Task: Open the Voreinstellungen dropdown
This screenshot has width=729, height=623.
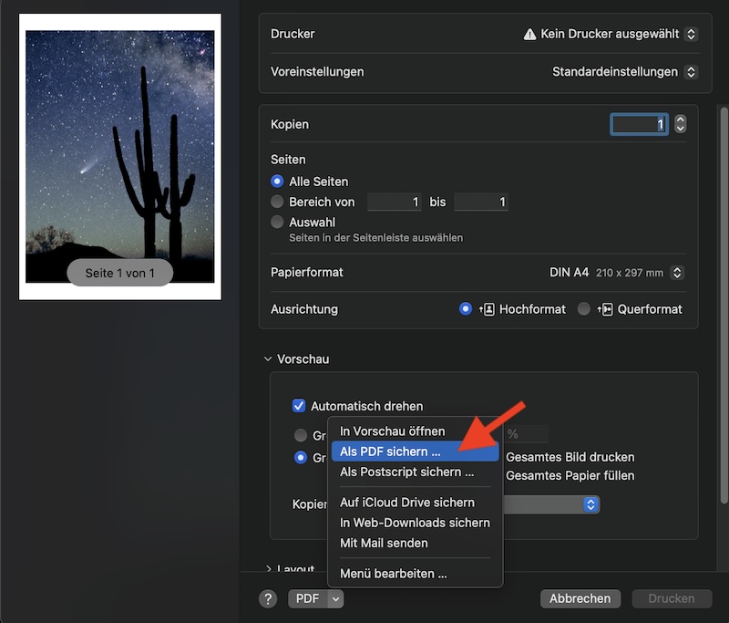Action: pyautogui.click(x=624, y=71)
